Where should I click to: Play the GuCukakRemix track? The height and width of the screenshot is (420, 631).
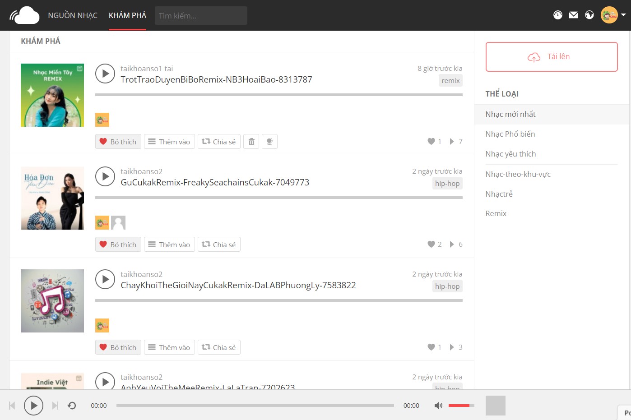[105, 176]
